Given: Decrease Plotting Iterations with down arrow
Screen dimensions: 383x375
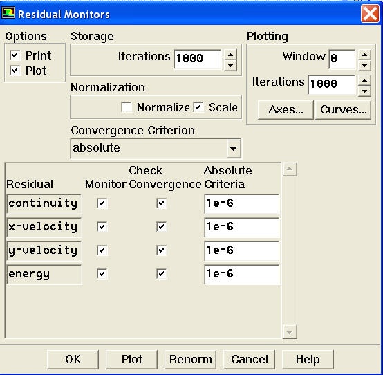Looking at the screenshot, I should coord(365,91).
